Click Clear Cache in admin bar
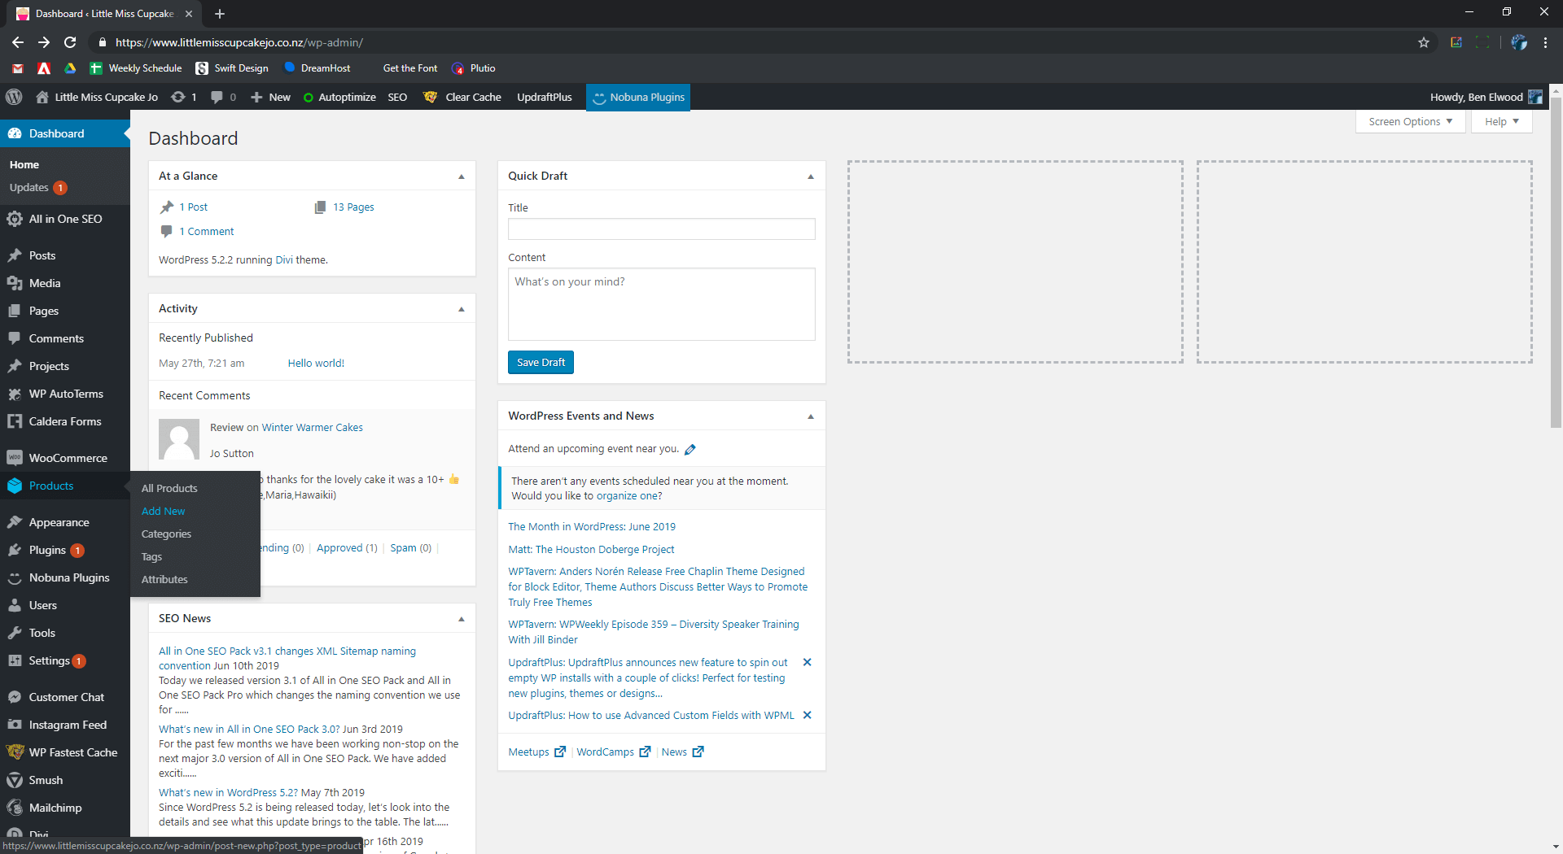This screenshot has width=1563, height=854. [462, 97]
